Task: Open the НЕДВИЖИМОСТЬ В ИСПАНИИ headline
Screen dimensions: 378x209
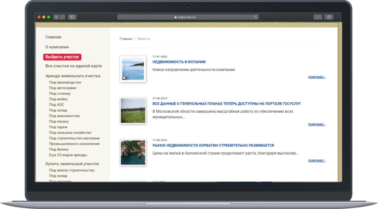Action: (179, 62)
